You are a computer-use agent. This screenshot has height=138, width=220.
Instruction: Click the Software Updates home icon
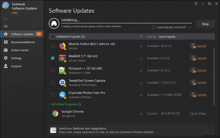pyautogui.click(x=5, y=34)
